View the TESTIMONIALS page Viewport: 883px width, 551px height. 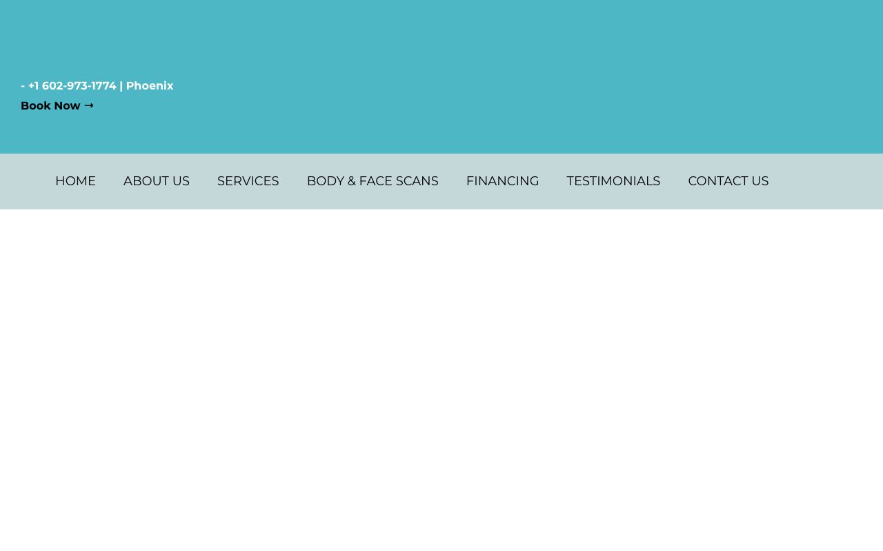click(613, 181)
